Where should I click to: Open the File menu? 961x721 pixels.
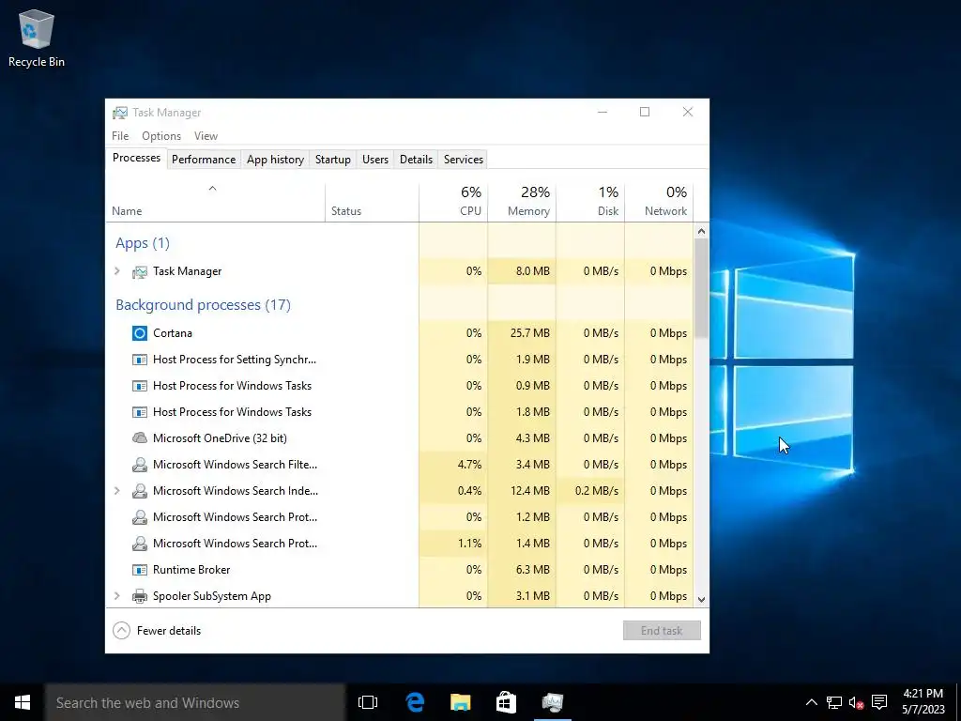pos(120,136)
